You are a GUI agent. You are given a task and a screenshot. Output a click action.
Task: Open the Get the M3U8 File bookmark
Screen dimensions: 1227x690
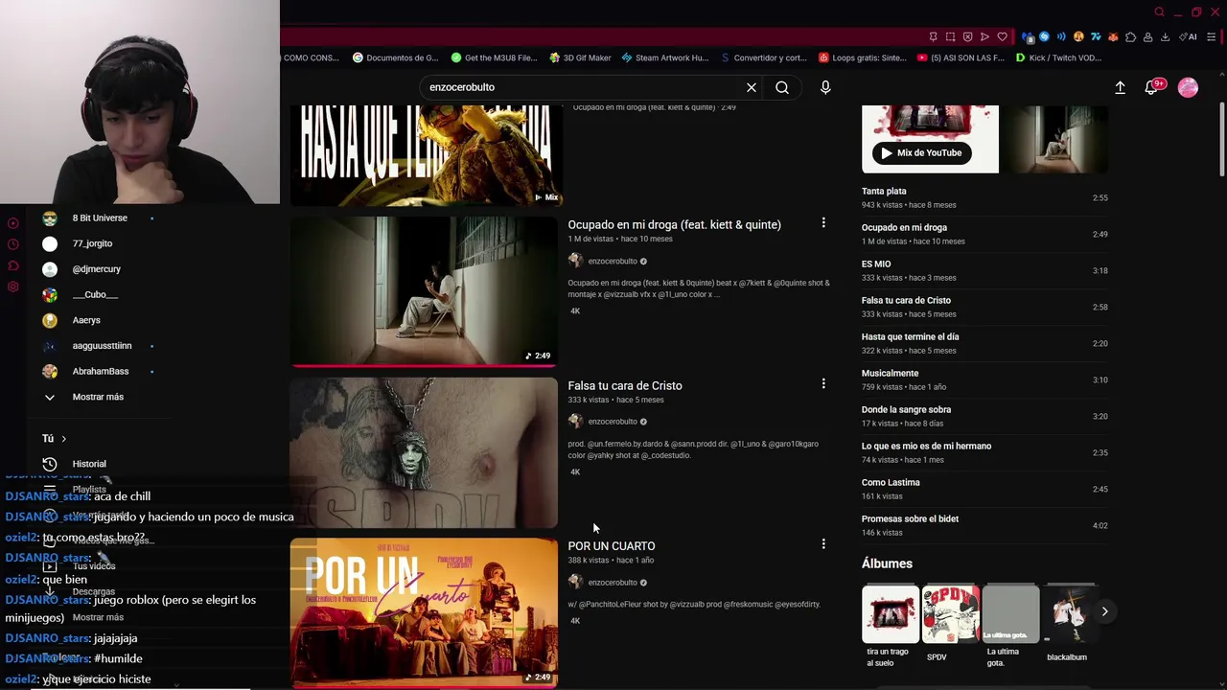(x=494, y=57)
